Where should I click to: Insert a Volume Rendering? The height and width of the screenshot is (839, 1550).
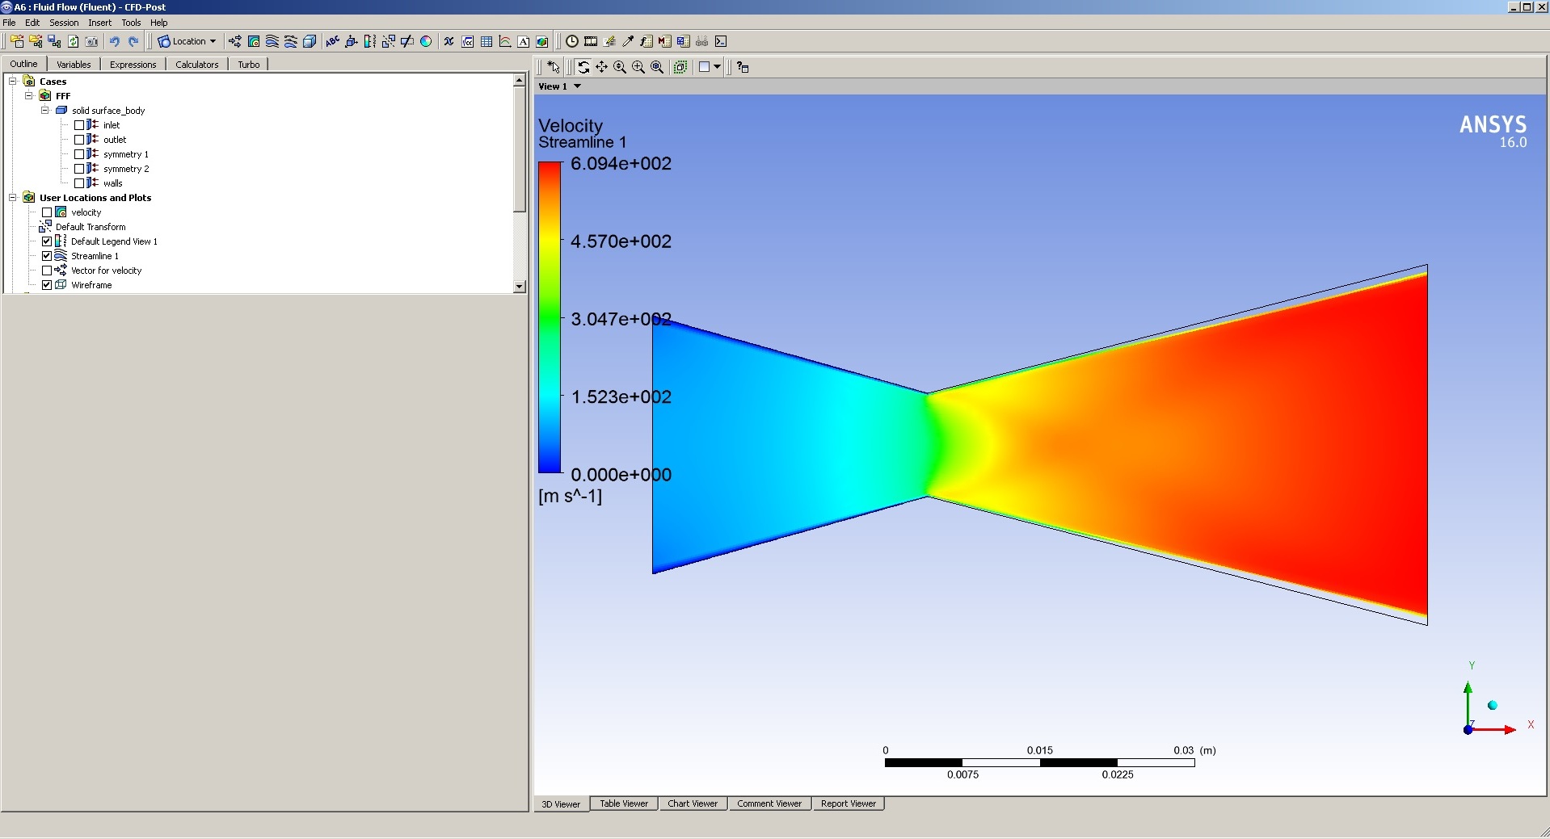click(x=310, y=41)
